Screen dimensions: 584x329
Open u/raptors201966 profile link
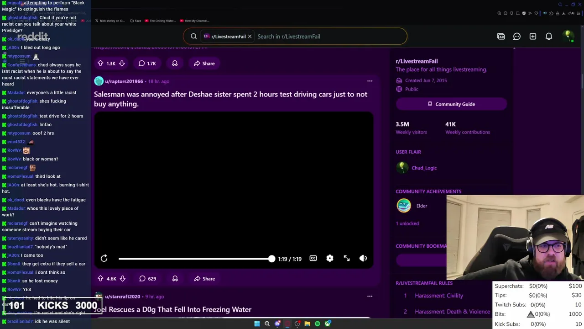(124, 81)
